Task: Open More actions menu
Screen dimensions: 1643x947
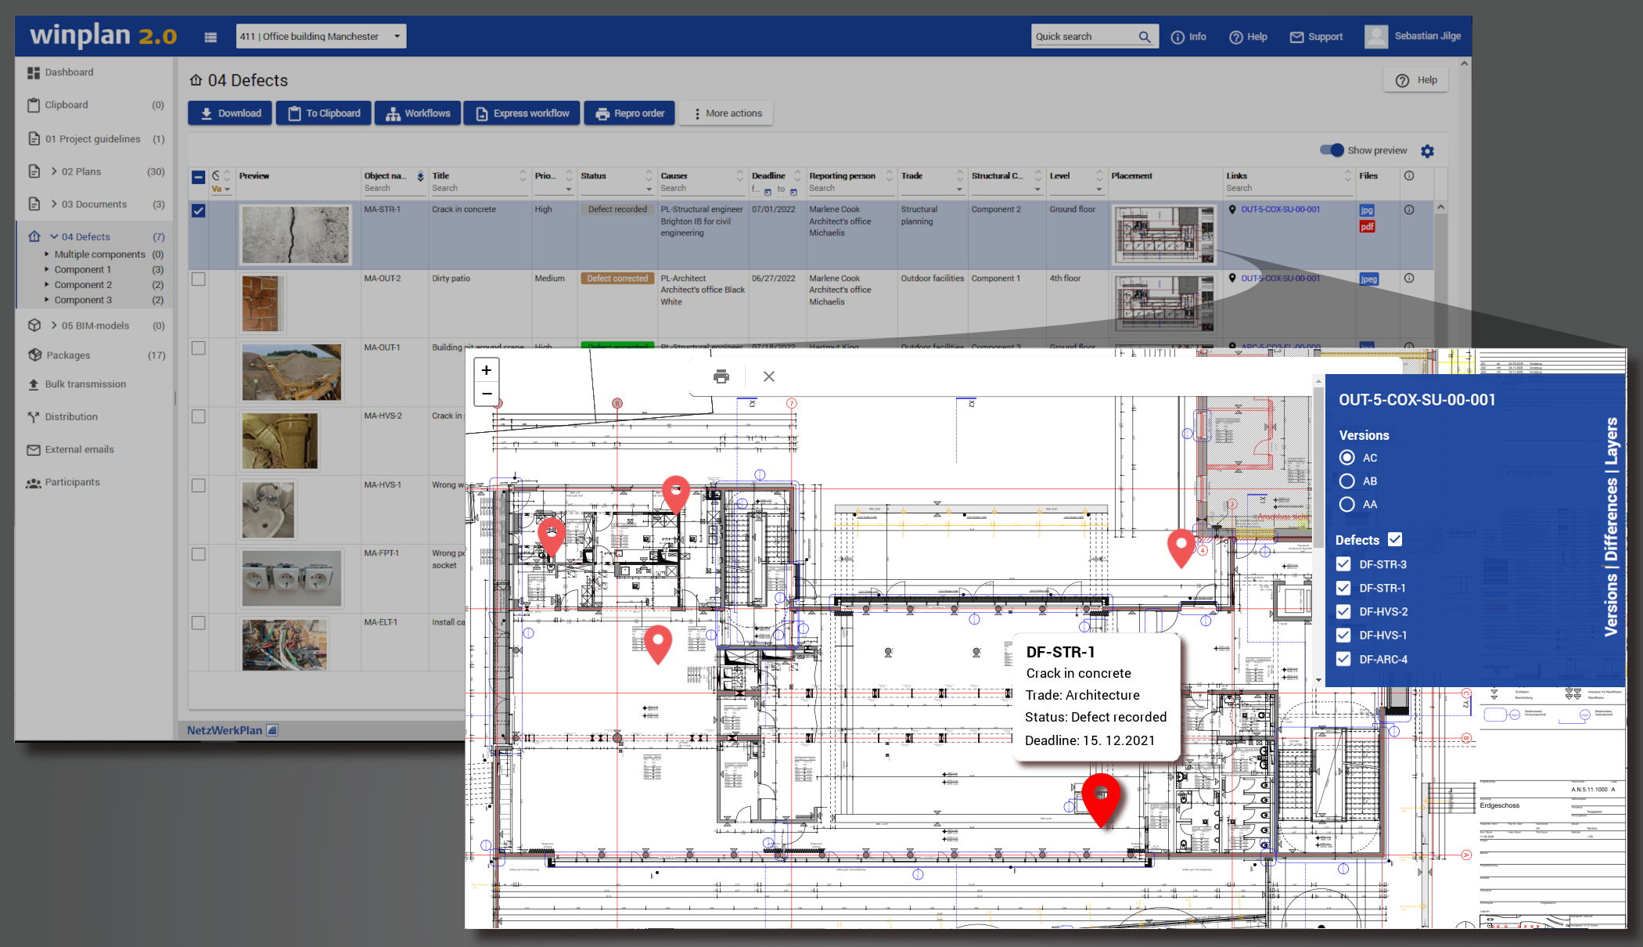Action: 727,113
